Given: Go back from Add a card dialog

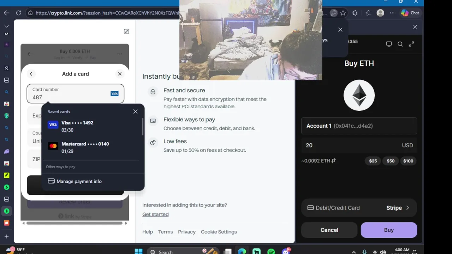Looking at the screenshot, I should 31,74.
